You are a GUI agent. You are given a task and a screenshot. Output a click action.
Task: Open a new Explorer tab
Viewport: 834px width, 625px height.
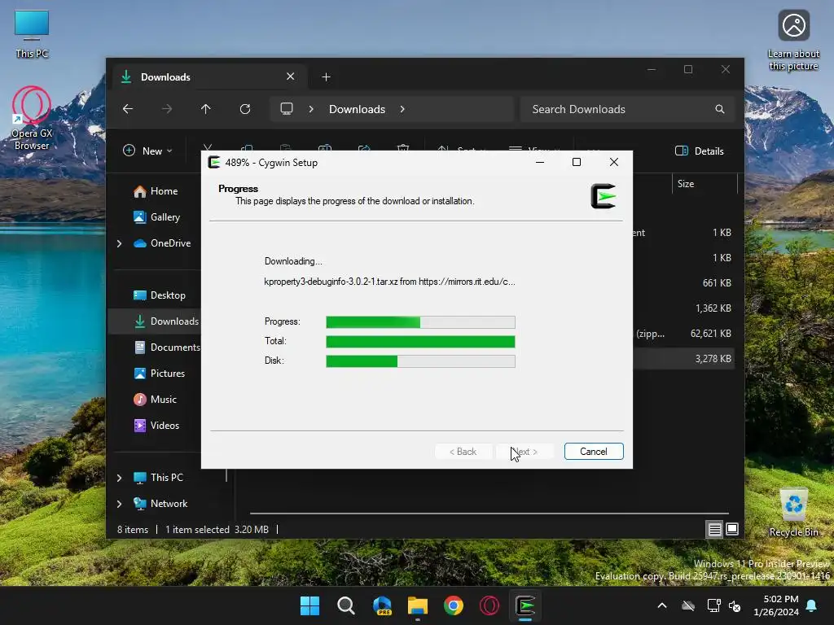[326, 77]
